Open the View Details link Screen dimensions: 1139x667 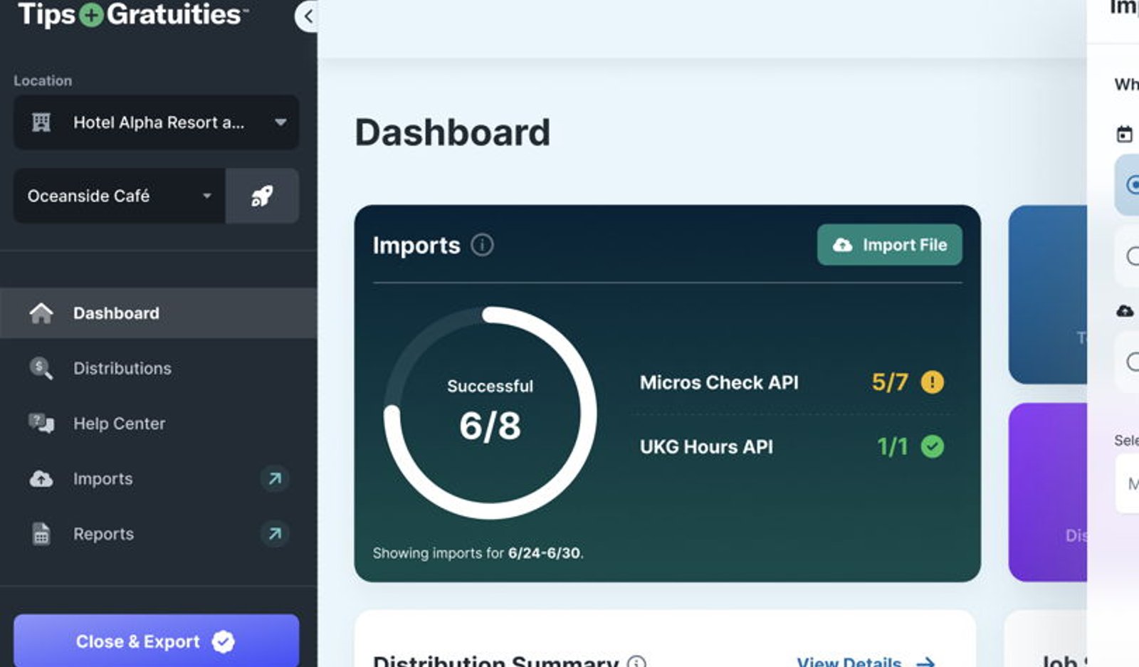point(866,662)
